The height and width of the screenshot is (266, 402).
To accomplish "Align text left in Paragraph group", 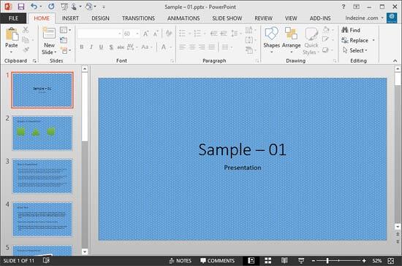I will coord(182,47).
